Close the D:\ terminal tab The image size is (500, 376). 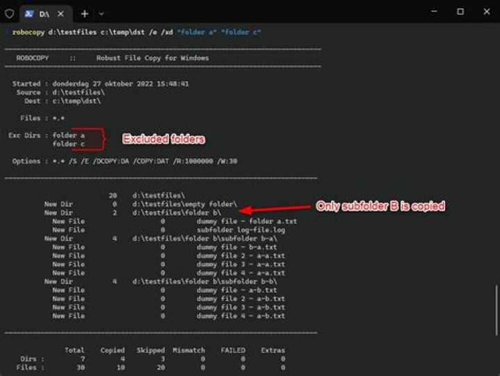60,14
